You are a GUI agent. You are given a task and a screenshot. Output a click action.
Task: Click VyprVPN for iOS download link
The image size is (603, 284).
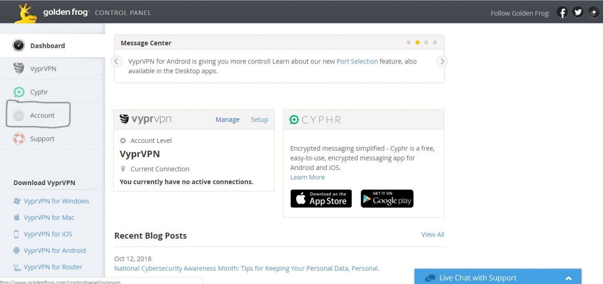[48, 234]
